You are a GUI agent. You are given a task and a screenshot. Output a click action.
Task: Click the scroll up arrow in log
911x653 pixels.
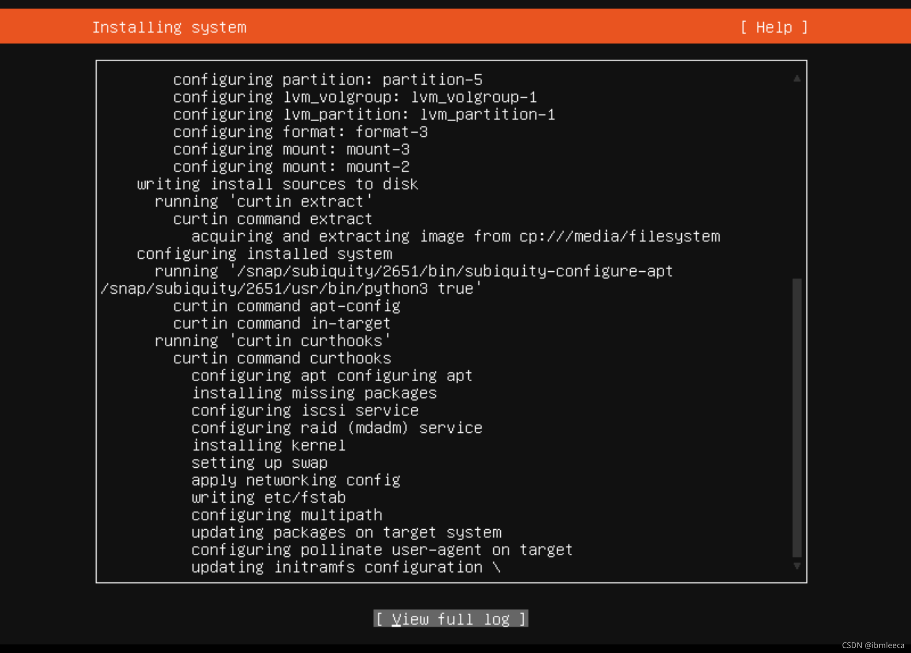coord(797,79)
